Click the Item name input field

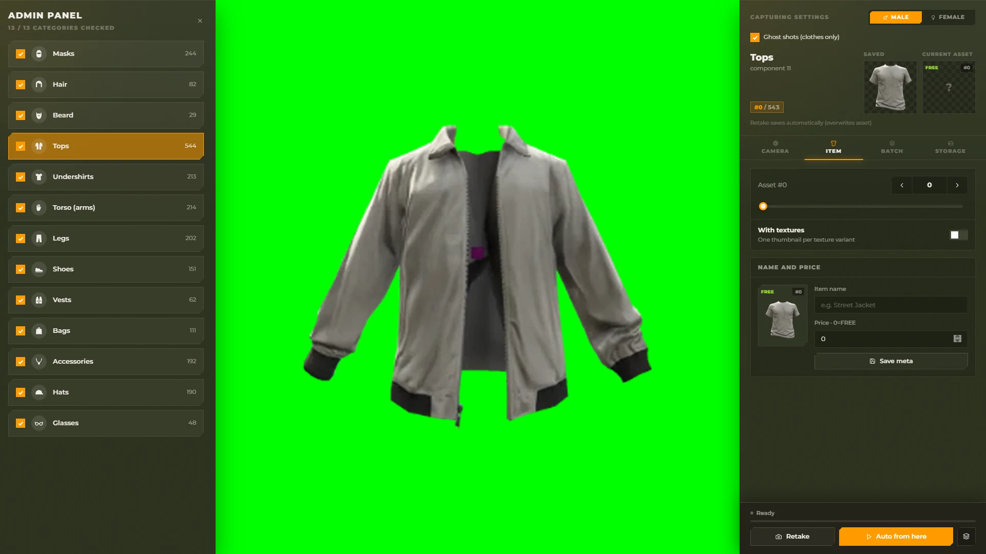(x=891, y=305)
